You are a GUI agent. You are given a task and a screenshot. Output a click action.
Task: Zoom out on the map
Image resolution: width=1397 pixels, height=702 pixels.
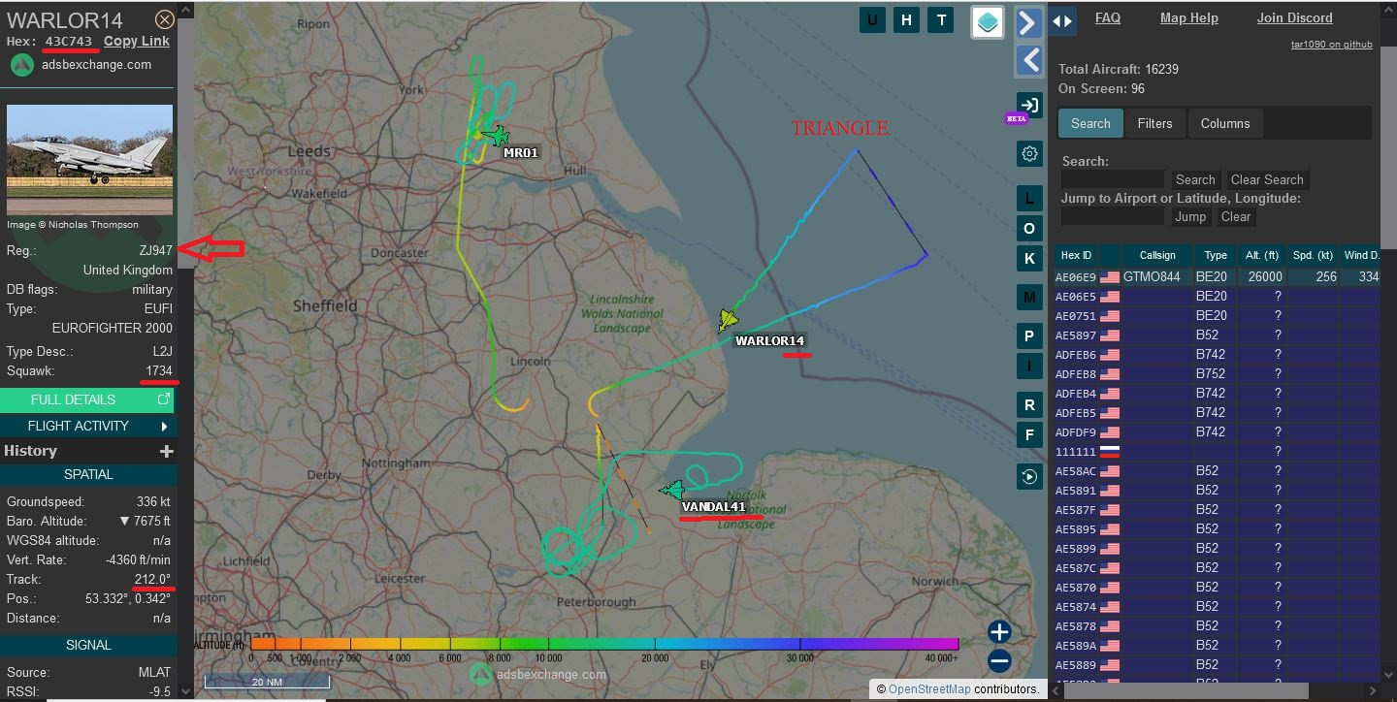point(999,661)
